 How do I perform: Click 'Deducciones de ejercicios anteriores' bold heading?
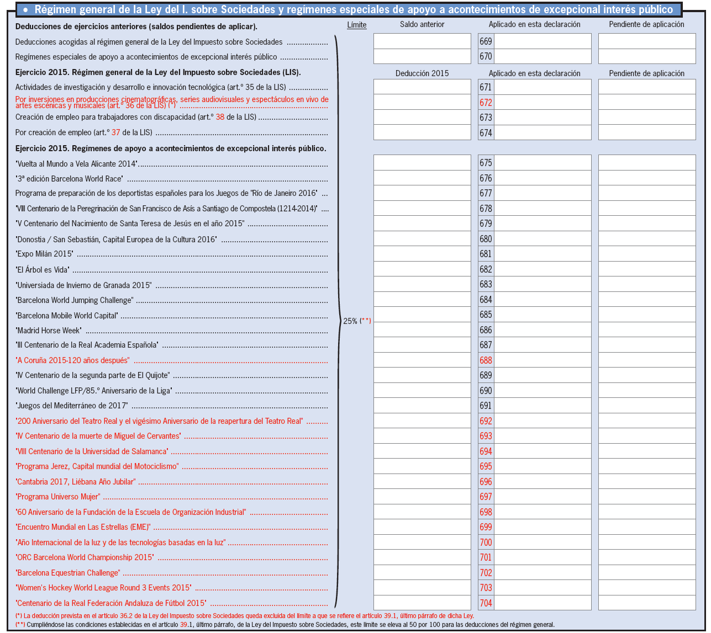click(x=136, y=26)
